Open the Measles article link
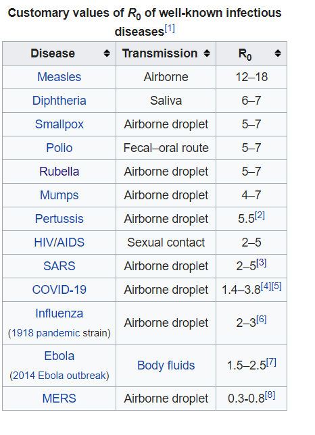Image resolution: width=315 pixels, height=435 pixels. click(x=59, y=77)
